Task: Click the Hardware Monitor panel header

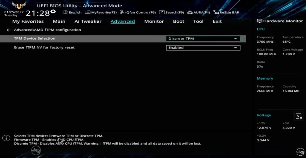Action: coord(280,21)
